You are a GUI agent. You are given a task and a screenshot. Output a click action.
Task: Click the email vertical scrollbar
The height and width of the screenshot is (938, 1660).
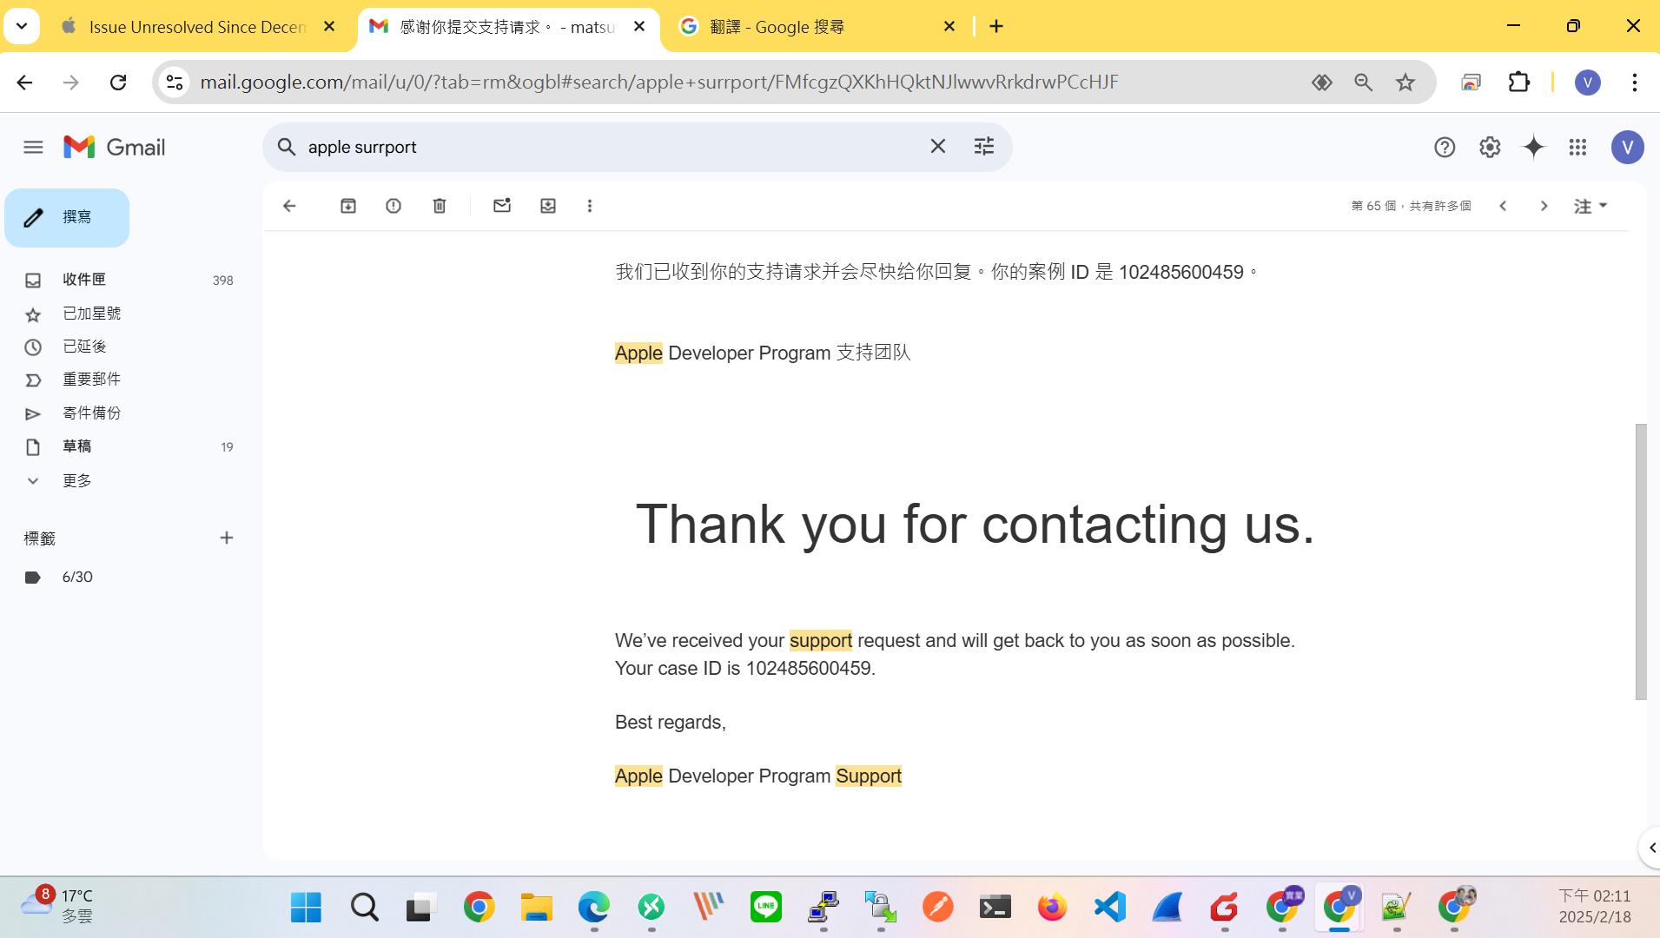(x=1640, y=562)
